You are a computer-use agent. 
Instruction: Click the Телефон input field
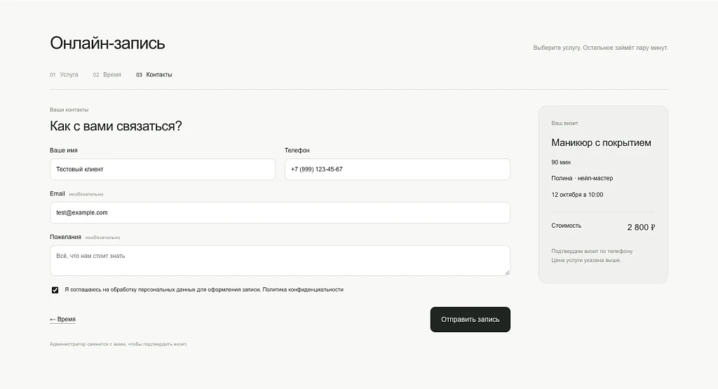[398, 170]
